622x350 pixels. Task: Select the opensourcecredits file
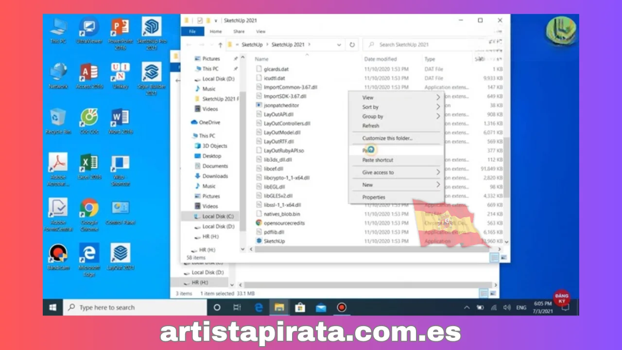284,223
